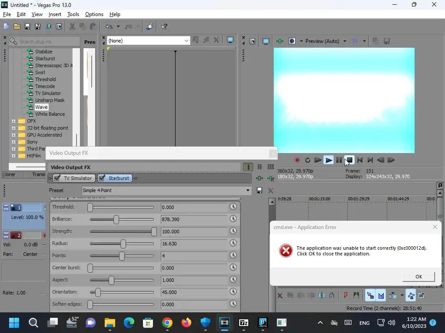
Task: Expand the HitFilm folder
Action: point(13,156)
